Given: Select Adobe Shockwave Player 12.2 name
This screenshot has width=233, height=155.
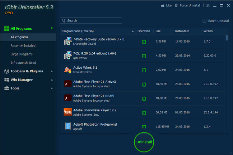Looking at the screenshot, I should [x=95, y=110].
